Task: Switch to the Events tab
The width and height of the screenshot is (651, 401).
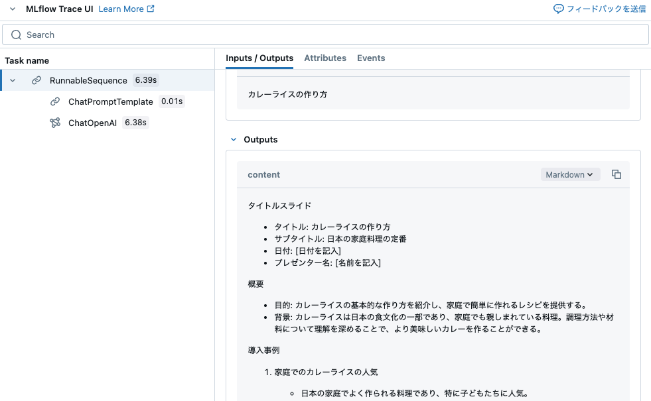Action: pos(371,58)
